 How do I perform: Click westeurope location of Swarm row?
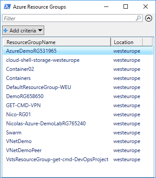[127, 133]
